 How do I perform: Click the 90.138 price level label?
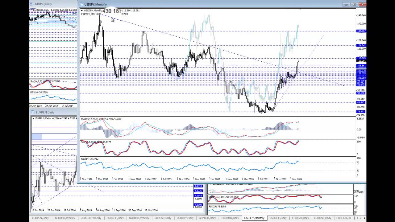[x=361, y=93]
